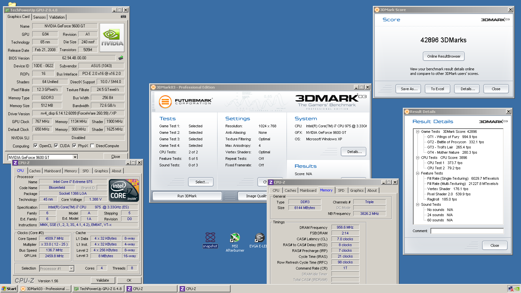Image resolution: width=521 pixels, height=293 pixels.
Task: Click Close in the Result Details window
Action: [495, 245]
